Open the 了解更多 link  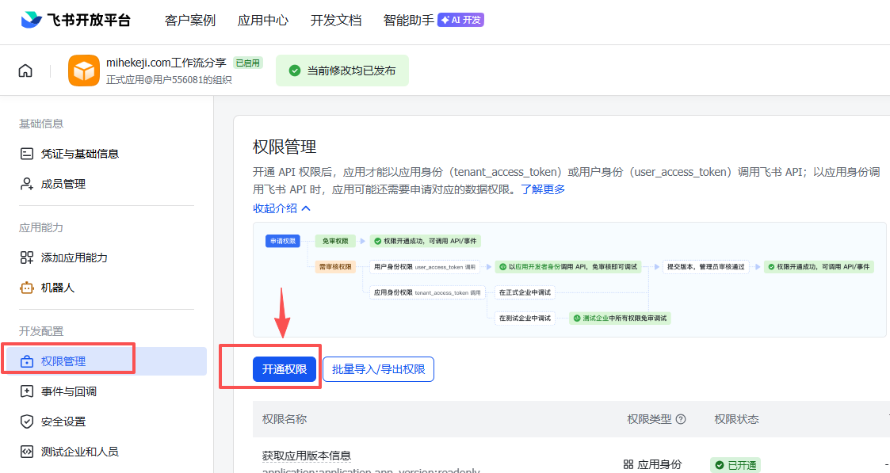pyautogui.click(x=543, y=189)
